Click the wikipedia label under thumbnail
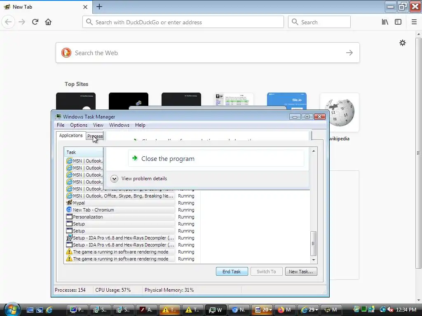This screenshot has width=422, height=316. 339,139
